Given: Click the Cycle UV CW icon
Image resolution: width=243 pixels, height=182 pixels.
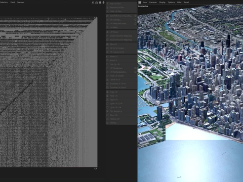Looking at the screenshot, I should [x=107, y=107].
